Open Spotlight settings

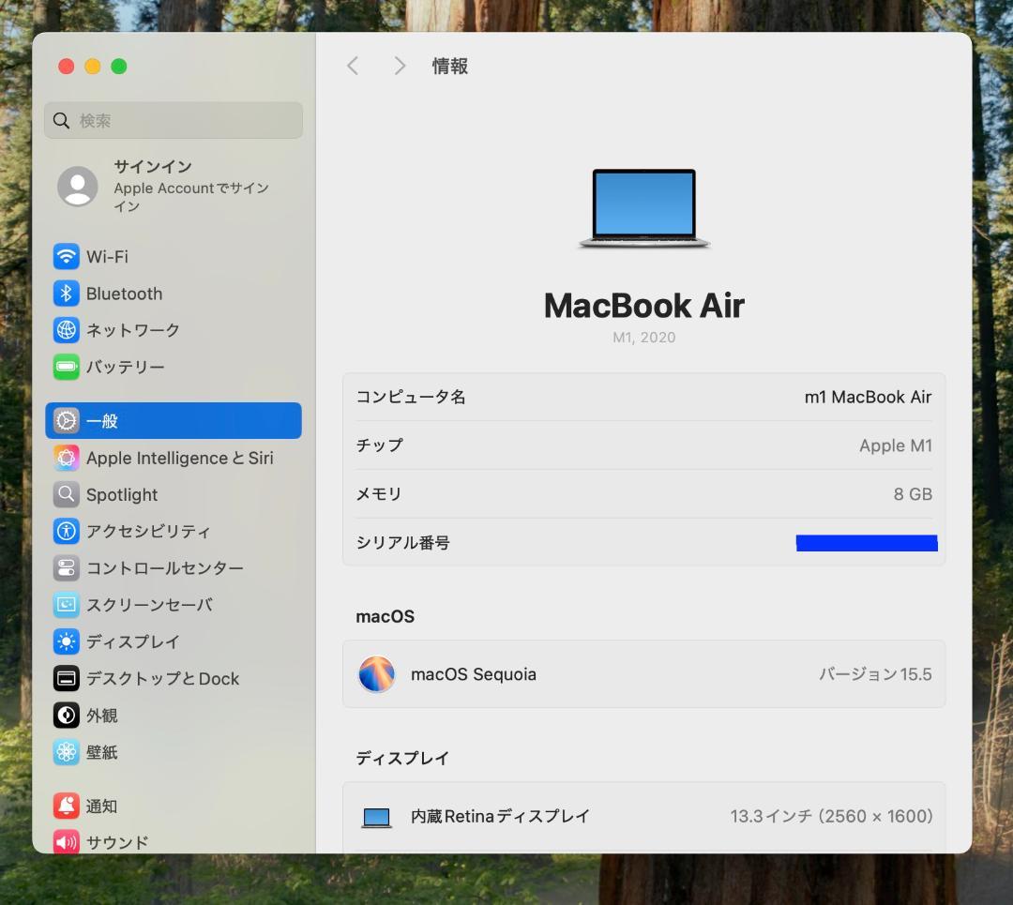121,494
